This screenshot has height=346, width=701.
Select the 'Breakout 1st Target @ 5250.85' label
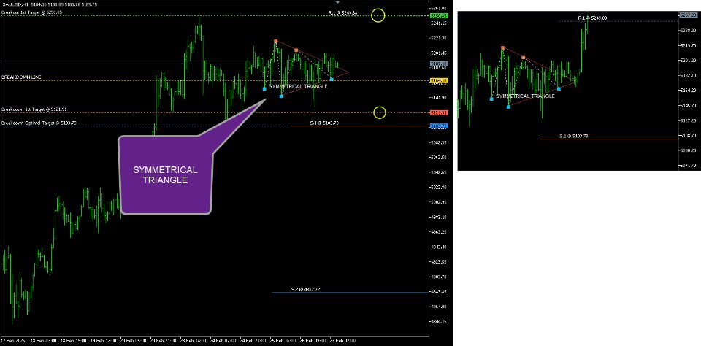pos(31,12)
